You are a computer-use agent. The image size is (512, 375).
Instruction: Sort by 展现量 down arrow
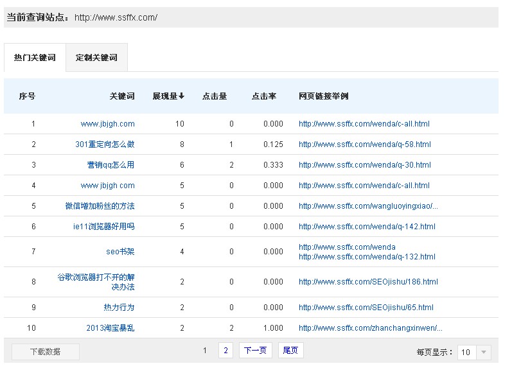168,96
